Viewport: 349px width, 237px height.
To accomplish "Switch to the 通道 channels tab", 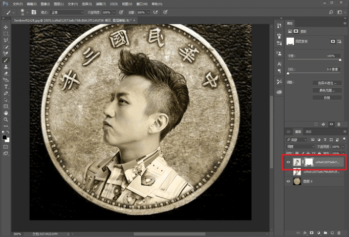I will (308, 131).
